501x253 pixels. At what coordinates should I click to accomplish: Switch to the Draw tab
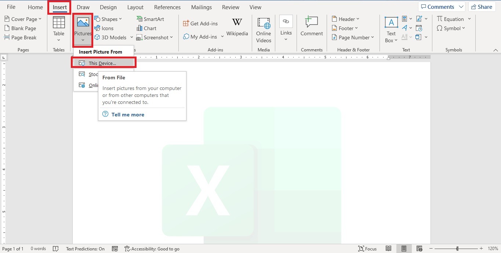(x=83, y=7)
